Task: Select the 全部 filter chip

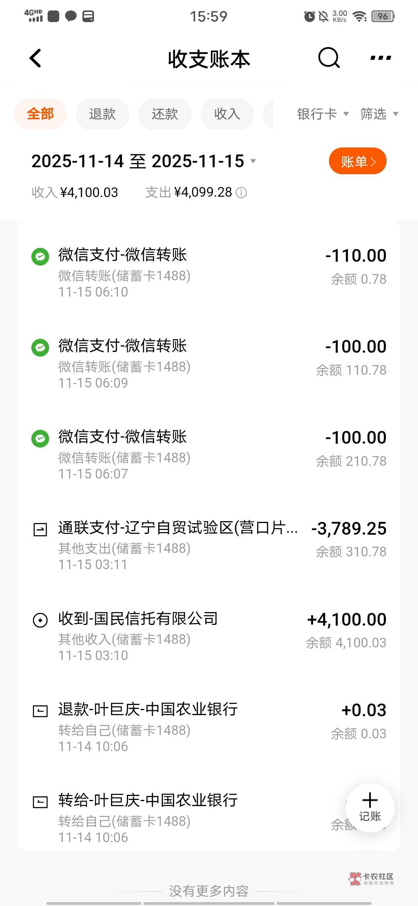Action: tap(40, 114)
